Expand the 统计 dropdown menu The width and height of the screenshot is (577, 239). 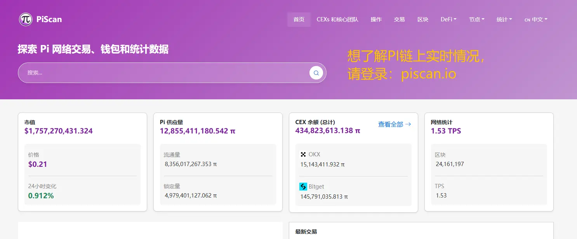pyautogui.click(x=504, y=19)
